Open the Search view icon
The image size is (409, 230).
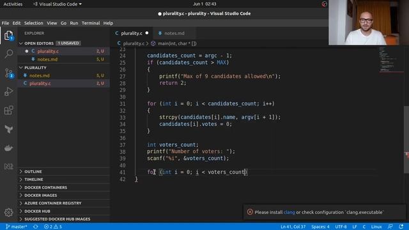click(8, 54)
